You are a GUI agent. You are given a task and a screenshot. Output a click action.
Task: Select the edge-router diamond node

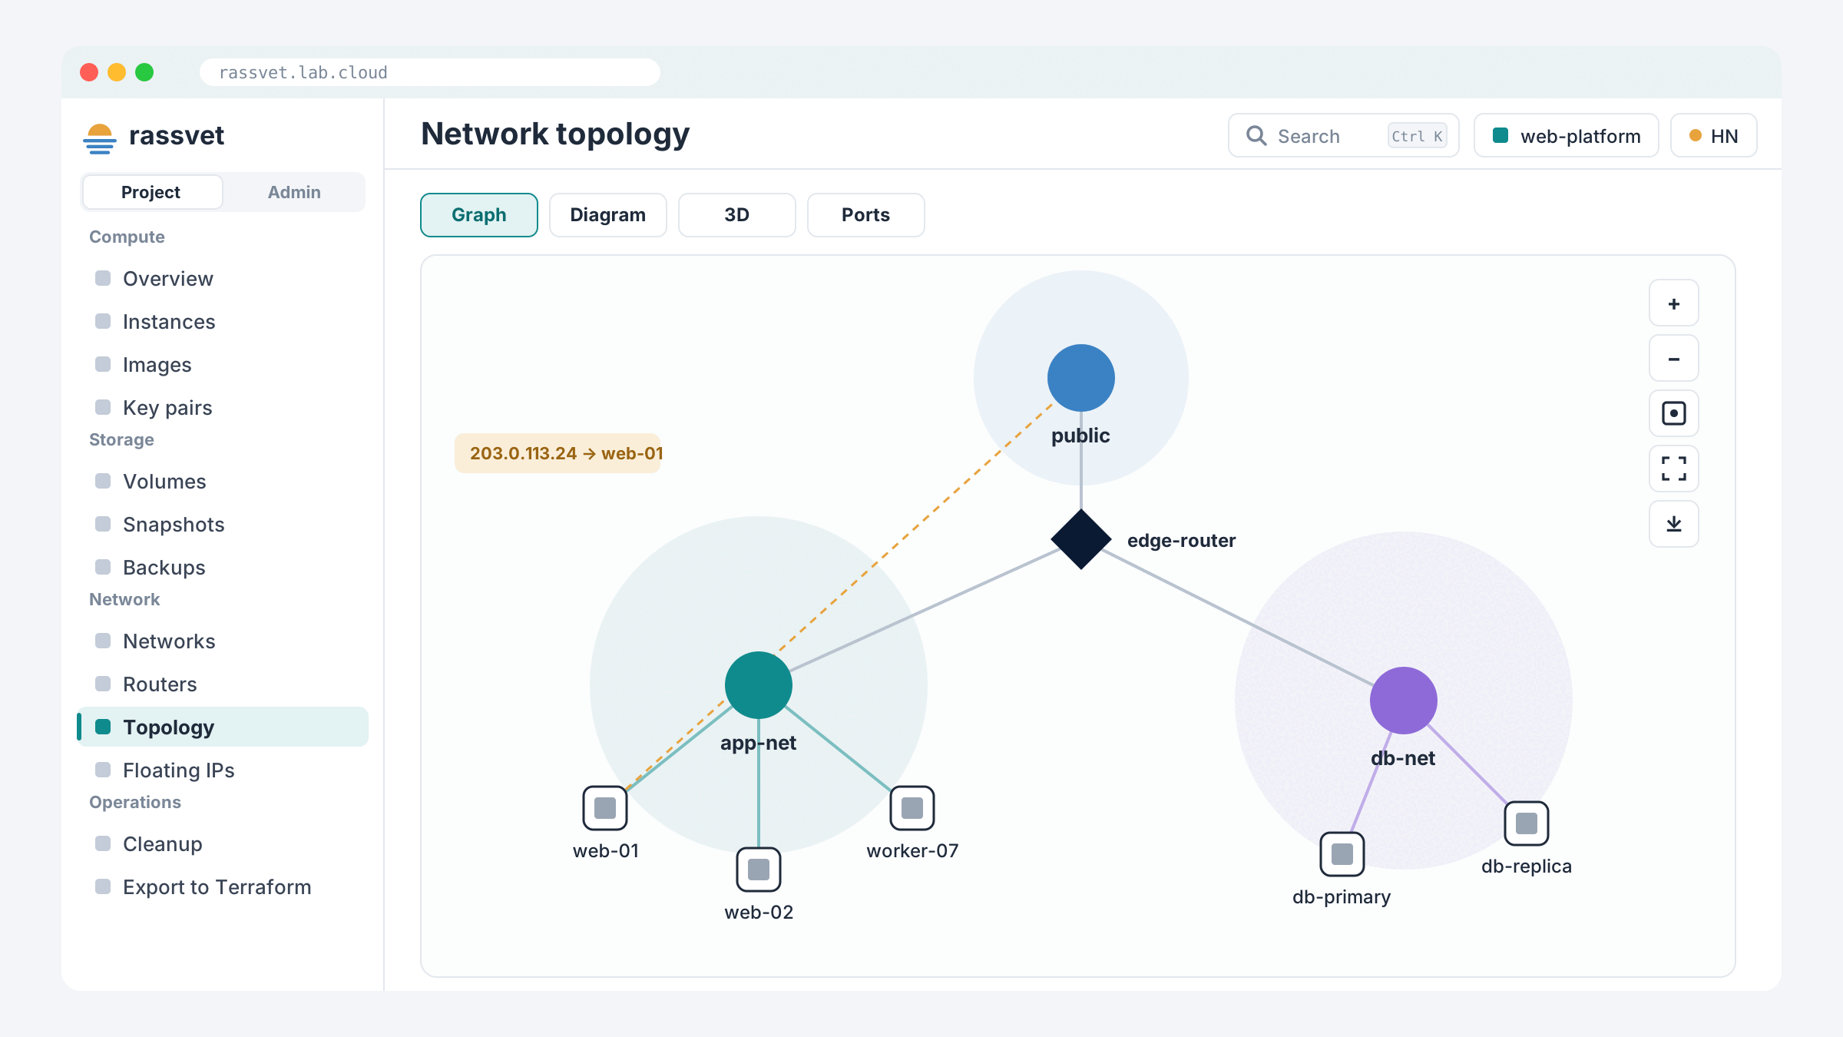pyautogui.click(x=1080, y=539)
